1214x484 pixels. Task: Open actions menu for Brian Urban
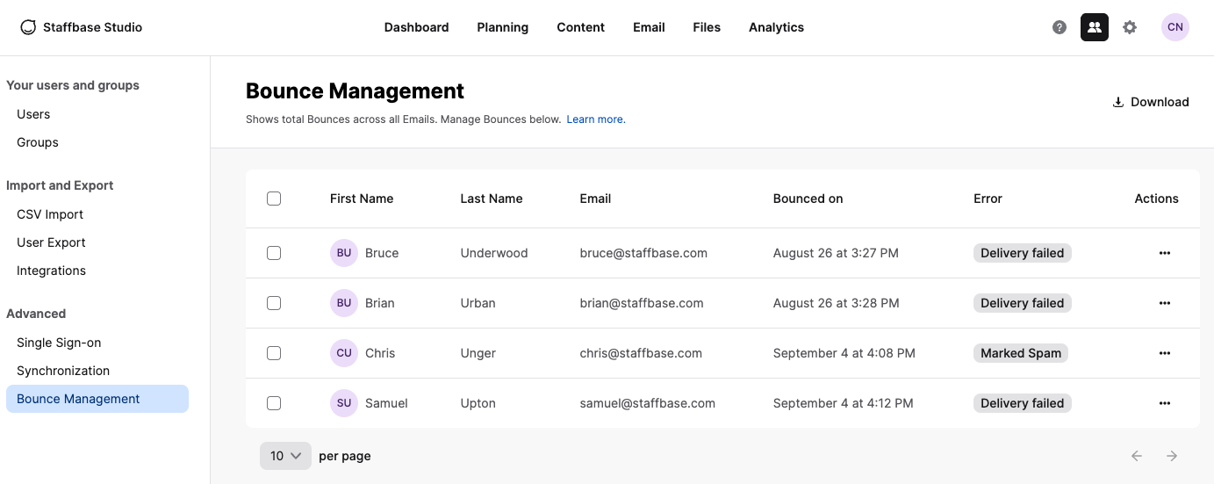[1165, 303]
